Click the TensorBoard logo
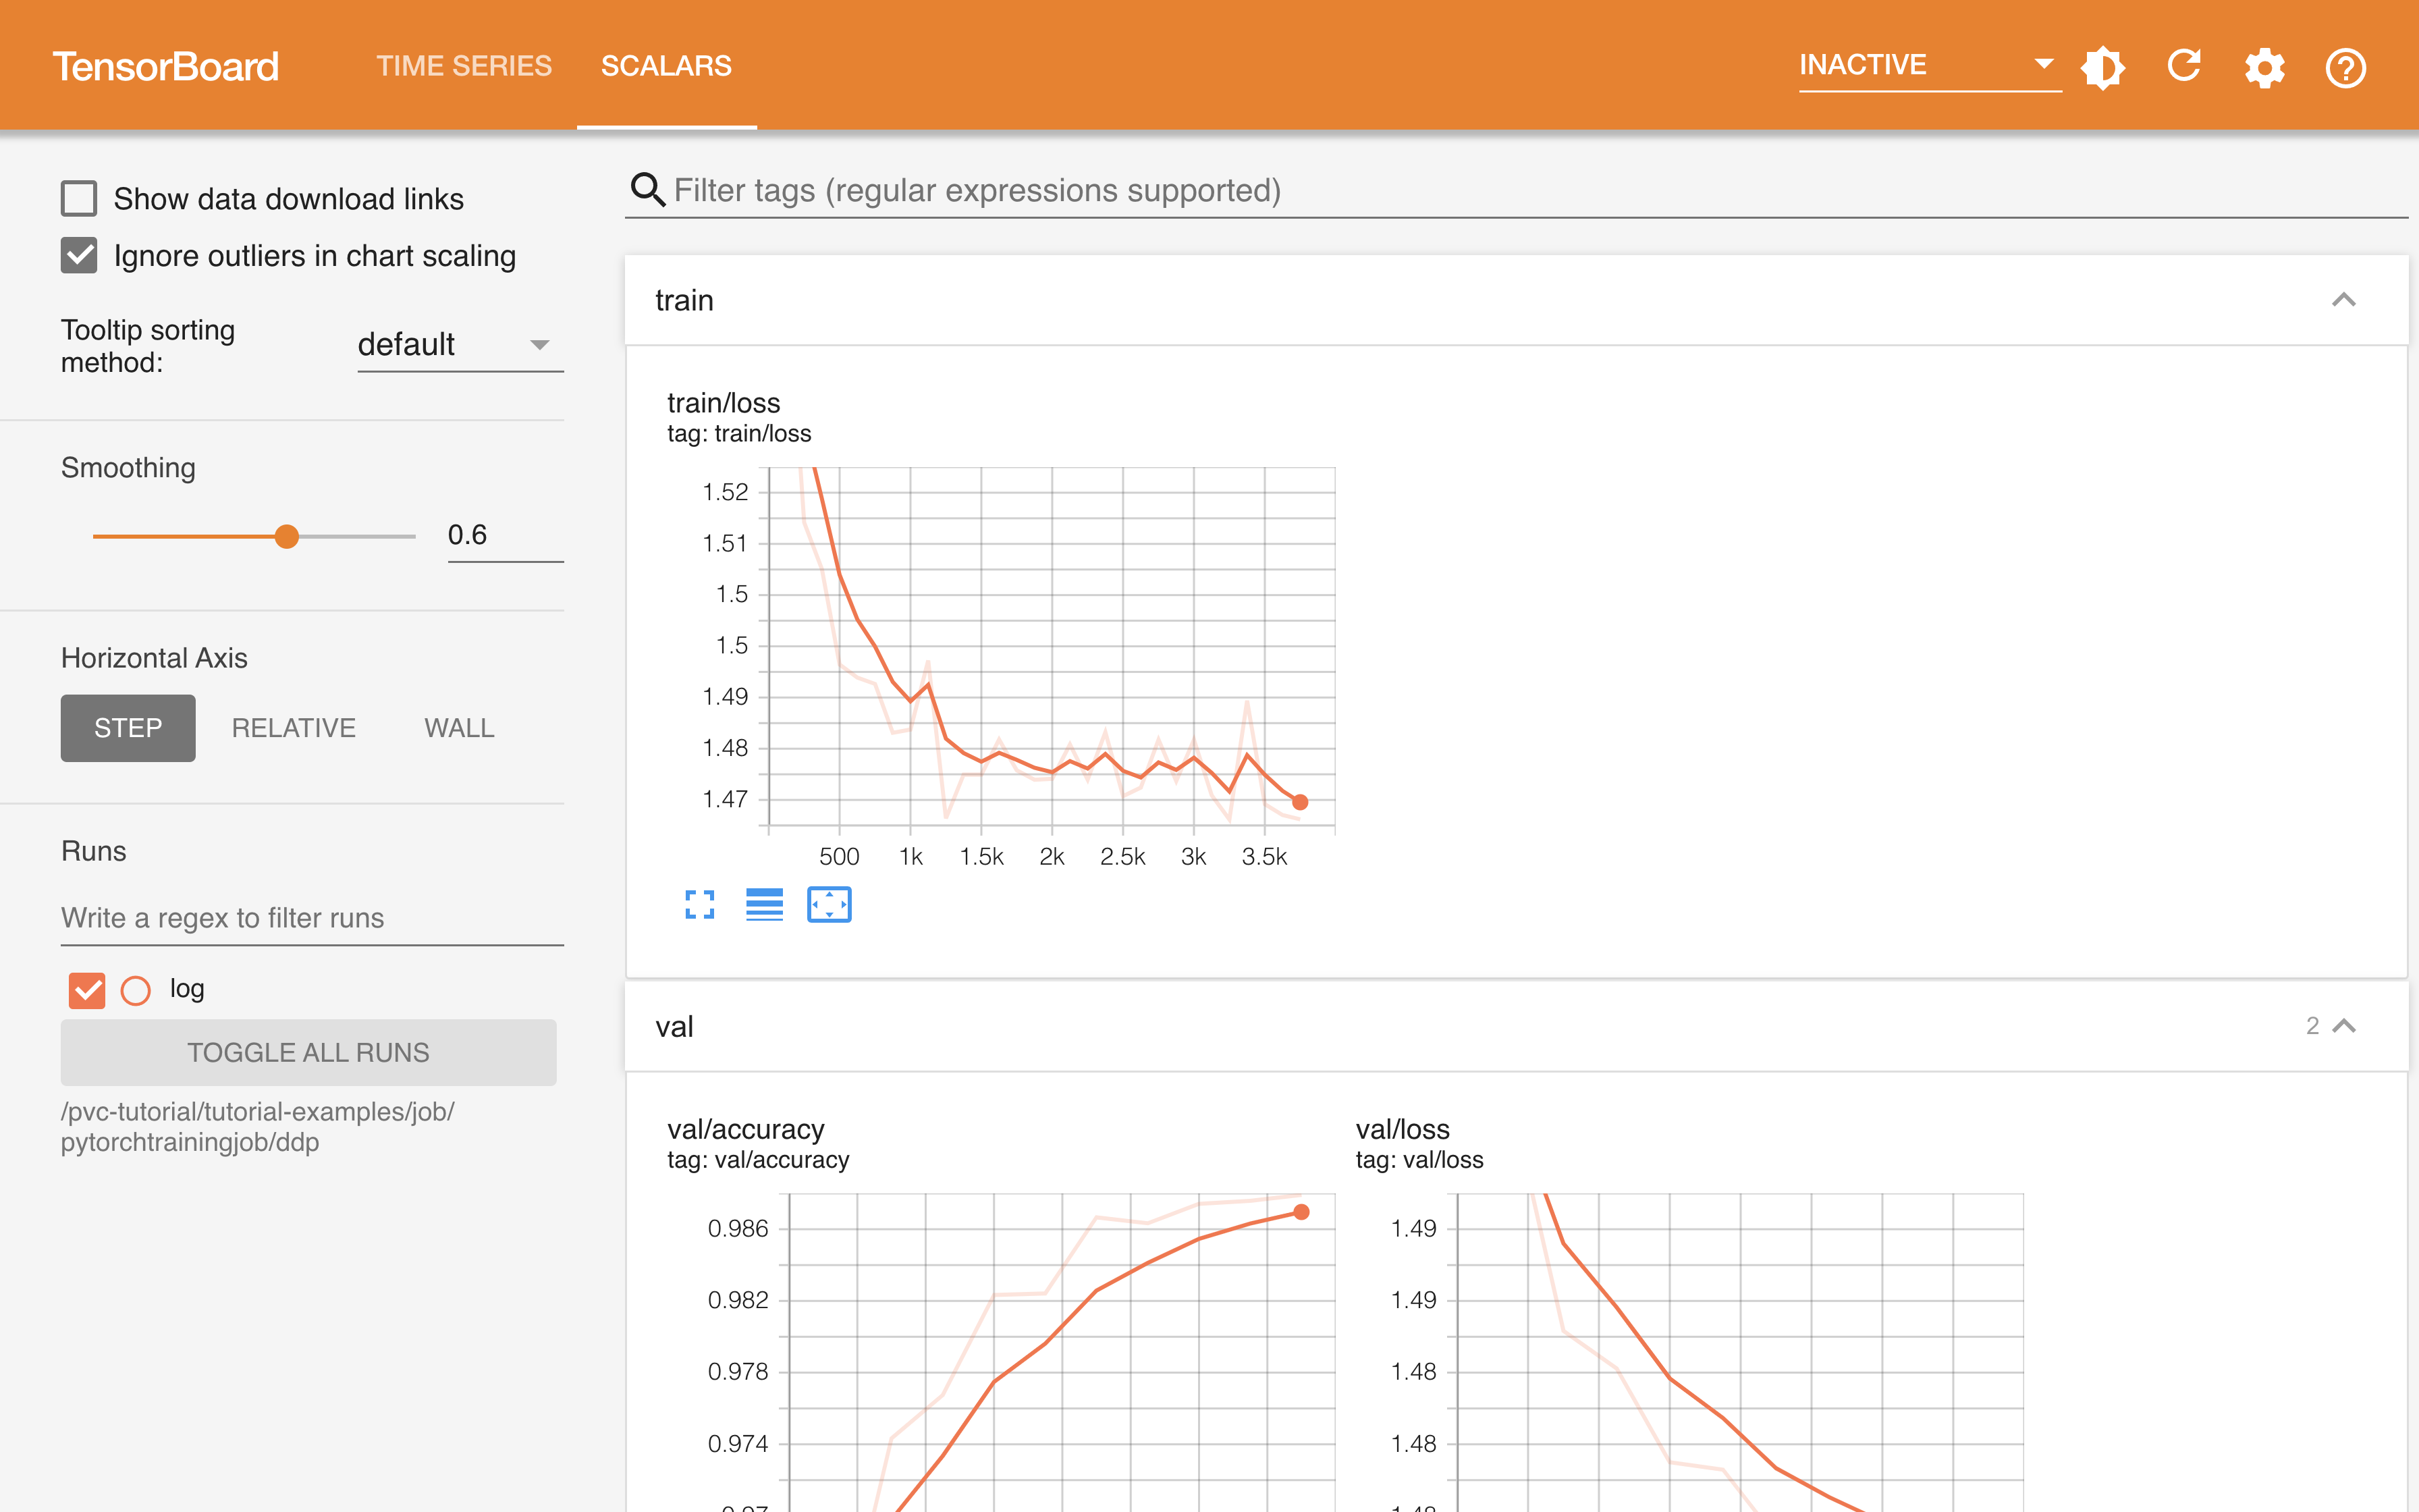 (166, 66)
